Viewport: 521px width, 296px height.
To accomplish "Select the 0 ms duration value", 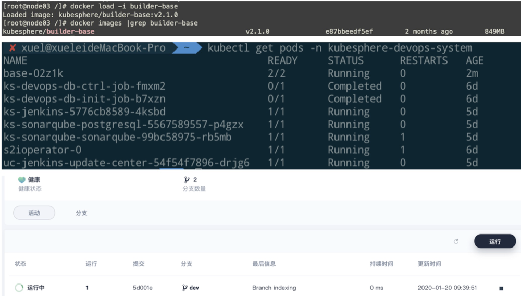I will (377, 288).
